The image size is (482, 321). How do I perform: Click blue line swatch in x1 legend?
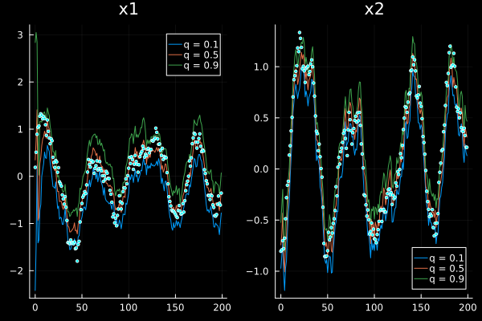click(x=177, y=44)
